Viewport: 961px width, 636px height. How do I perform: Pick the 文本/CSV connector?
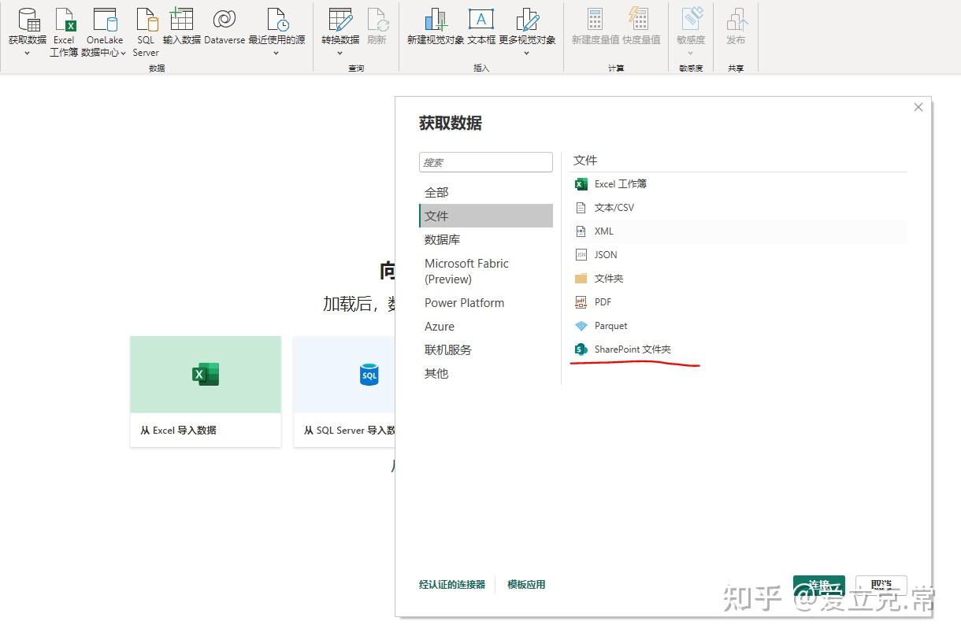click(x=613, y=207)
